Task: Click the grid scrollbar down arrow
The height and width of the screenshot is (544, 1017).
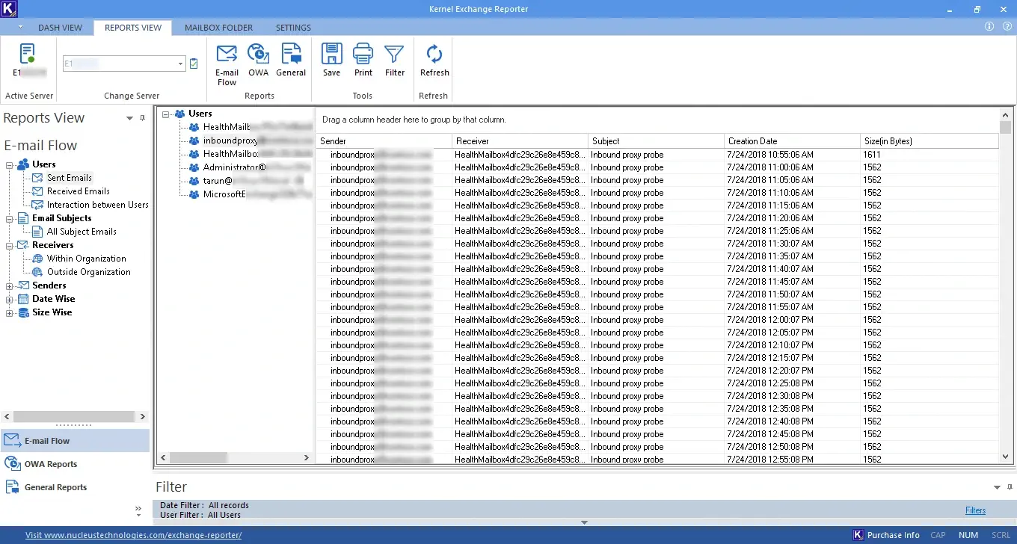Action: coord(1006,457)
